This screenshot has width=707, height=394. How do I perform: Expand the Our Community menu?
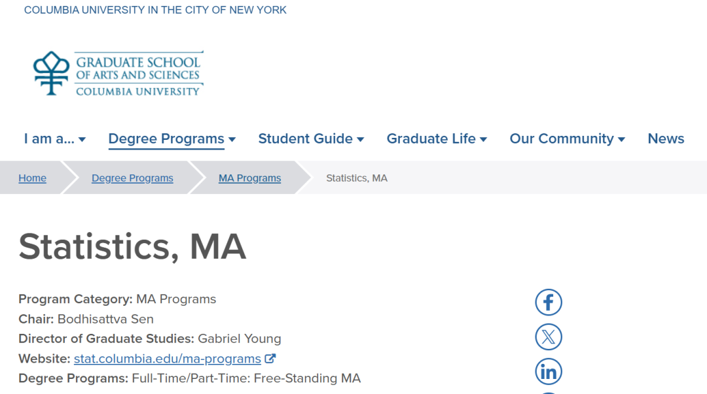pos(567,139)
